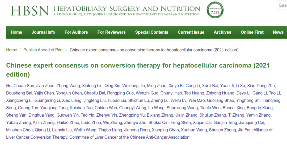Open For Reviewers menu
Screen dimensions: 287x145
(111, 32)
